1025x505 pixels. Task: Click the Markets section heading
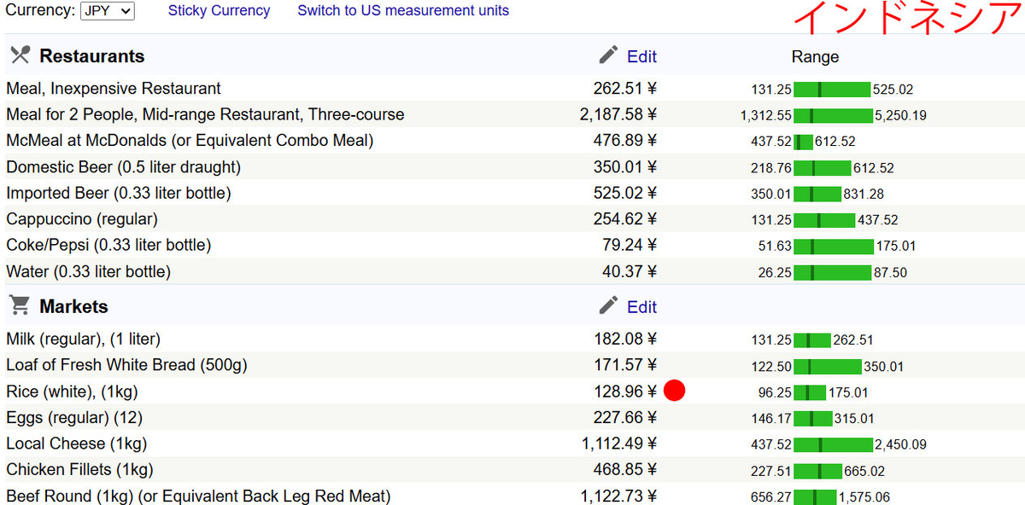click(x=73, y=306)
